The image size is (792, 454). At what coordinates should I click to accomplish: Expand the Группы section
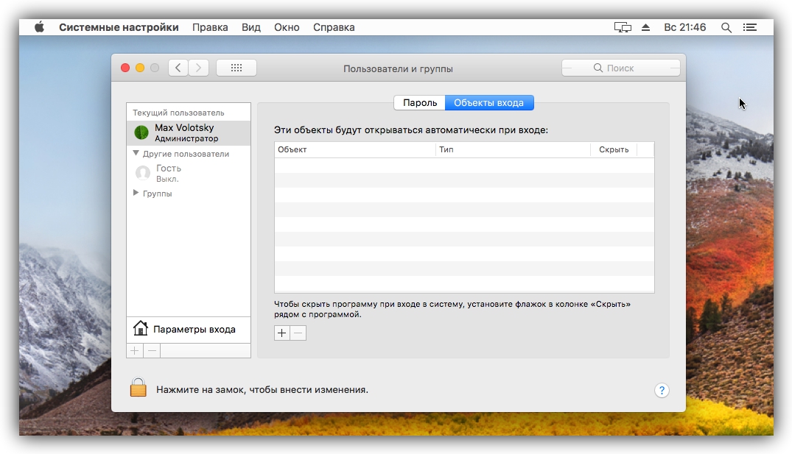coord(136,193)
